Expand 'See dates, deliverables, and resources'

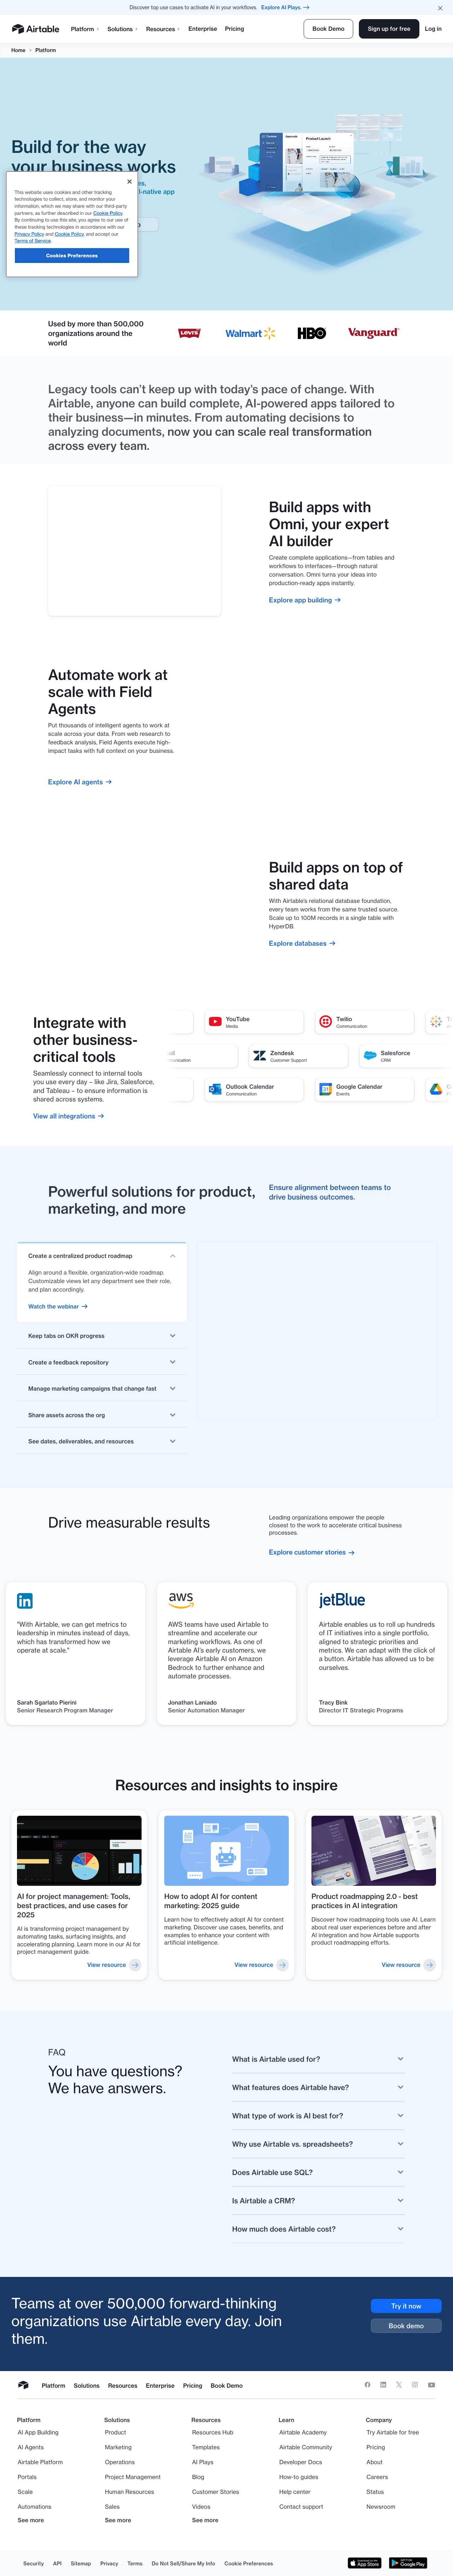click(x=102, y=1441)
